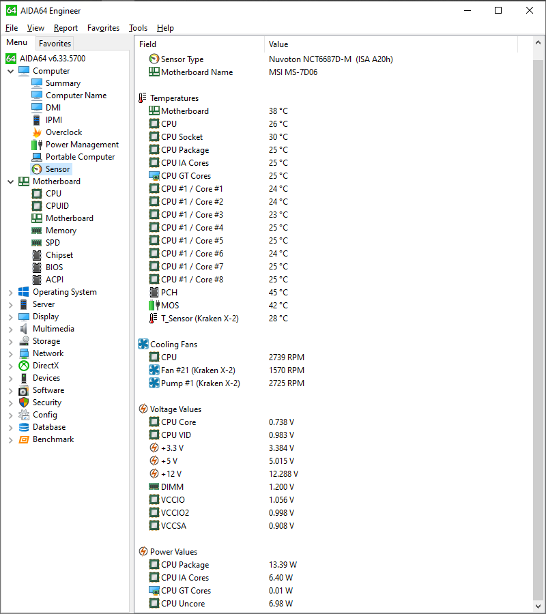Click the Pump #1 (Kraken X-2) fan icon

[x=154, y=383]
